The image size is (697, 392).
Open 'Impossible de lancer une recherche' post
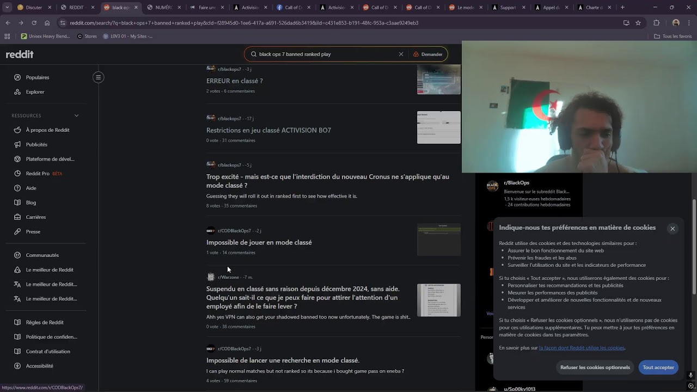(x=283, y=360)
